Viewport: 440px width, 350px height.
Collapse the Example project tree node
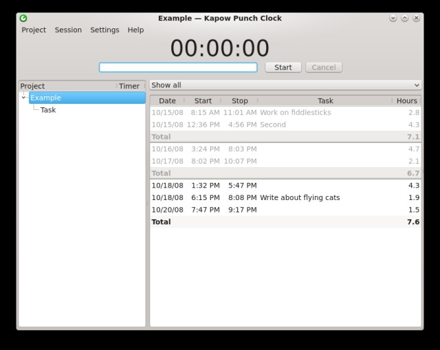(x=24, y=98)
